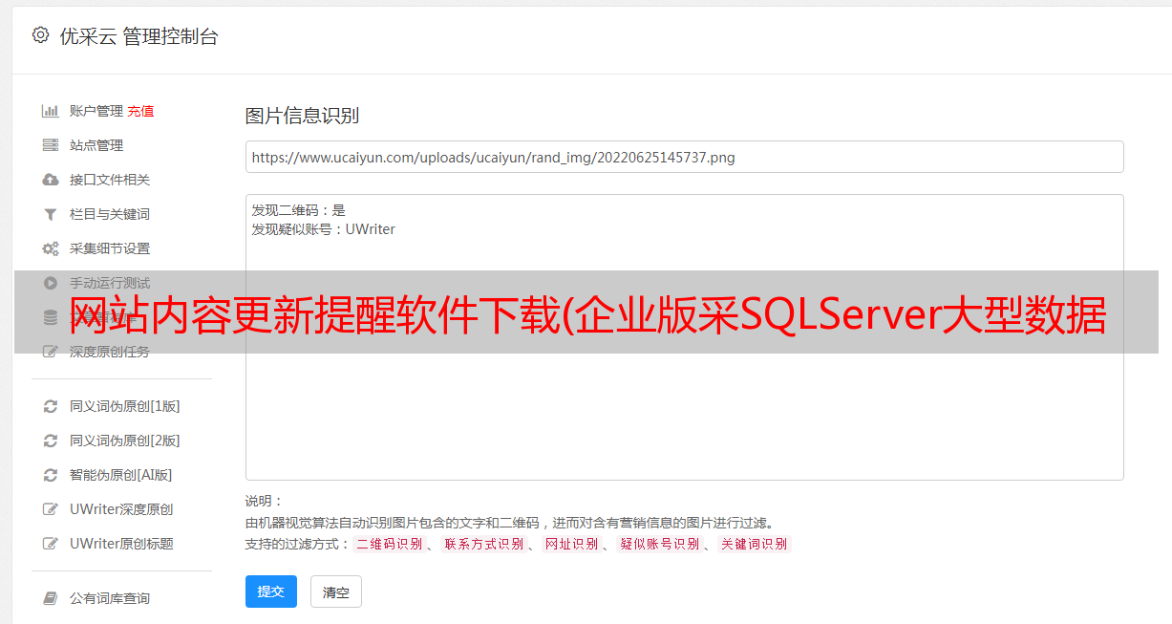Click the 说明： label
1172x624 pixels.
tap(265, 501)
